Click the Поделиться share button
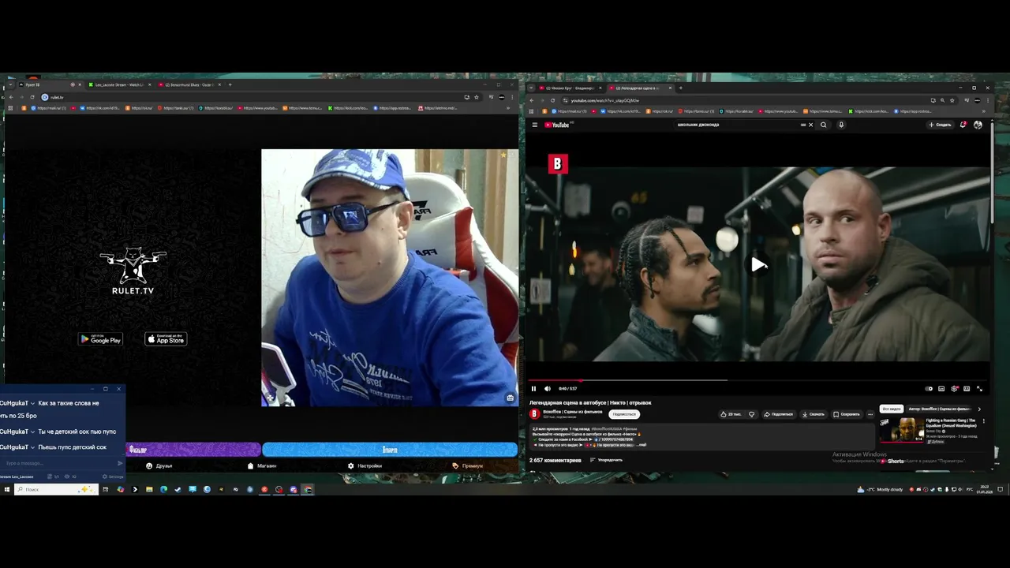This screenshot has height=568, width=1010. pyautogui.click(x=778, y=414)
